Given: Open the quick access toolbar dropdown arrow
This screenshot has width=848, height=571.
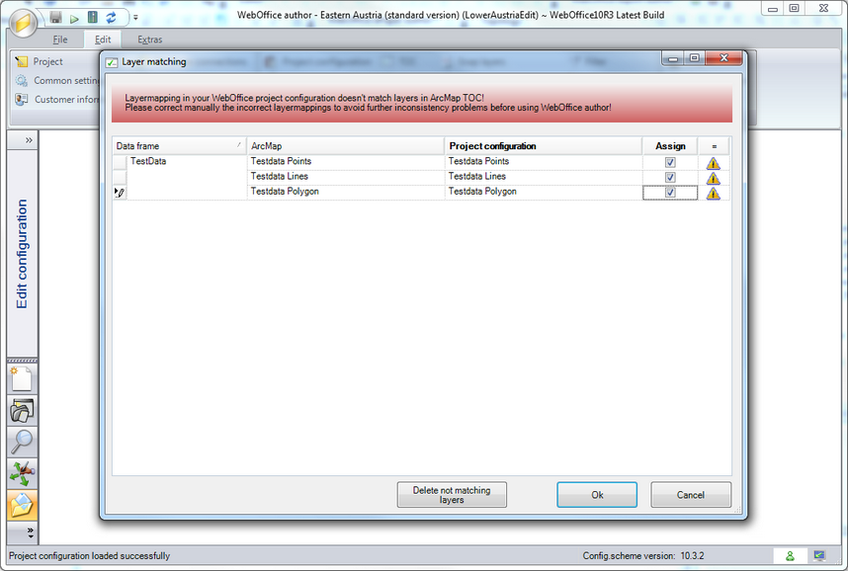Looking at the screenshot, I should [135, 17].
